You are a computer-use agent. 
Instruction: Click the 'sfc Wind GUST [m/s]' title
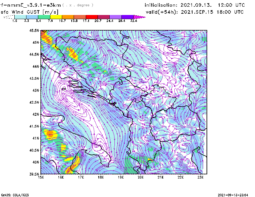point(29,12)
